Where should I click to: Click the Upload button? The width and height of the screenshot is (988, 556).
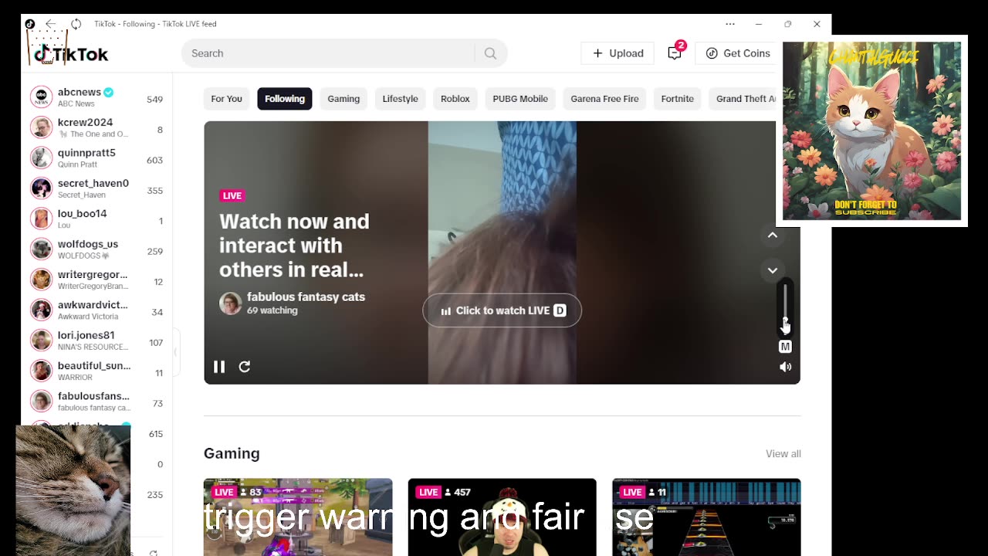(617, 53)
